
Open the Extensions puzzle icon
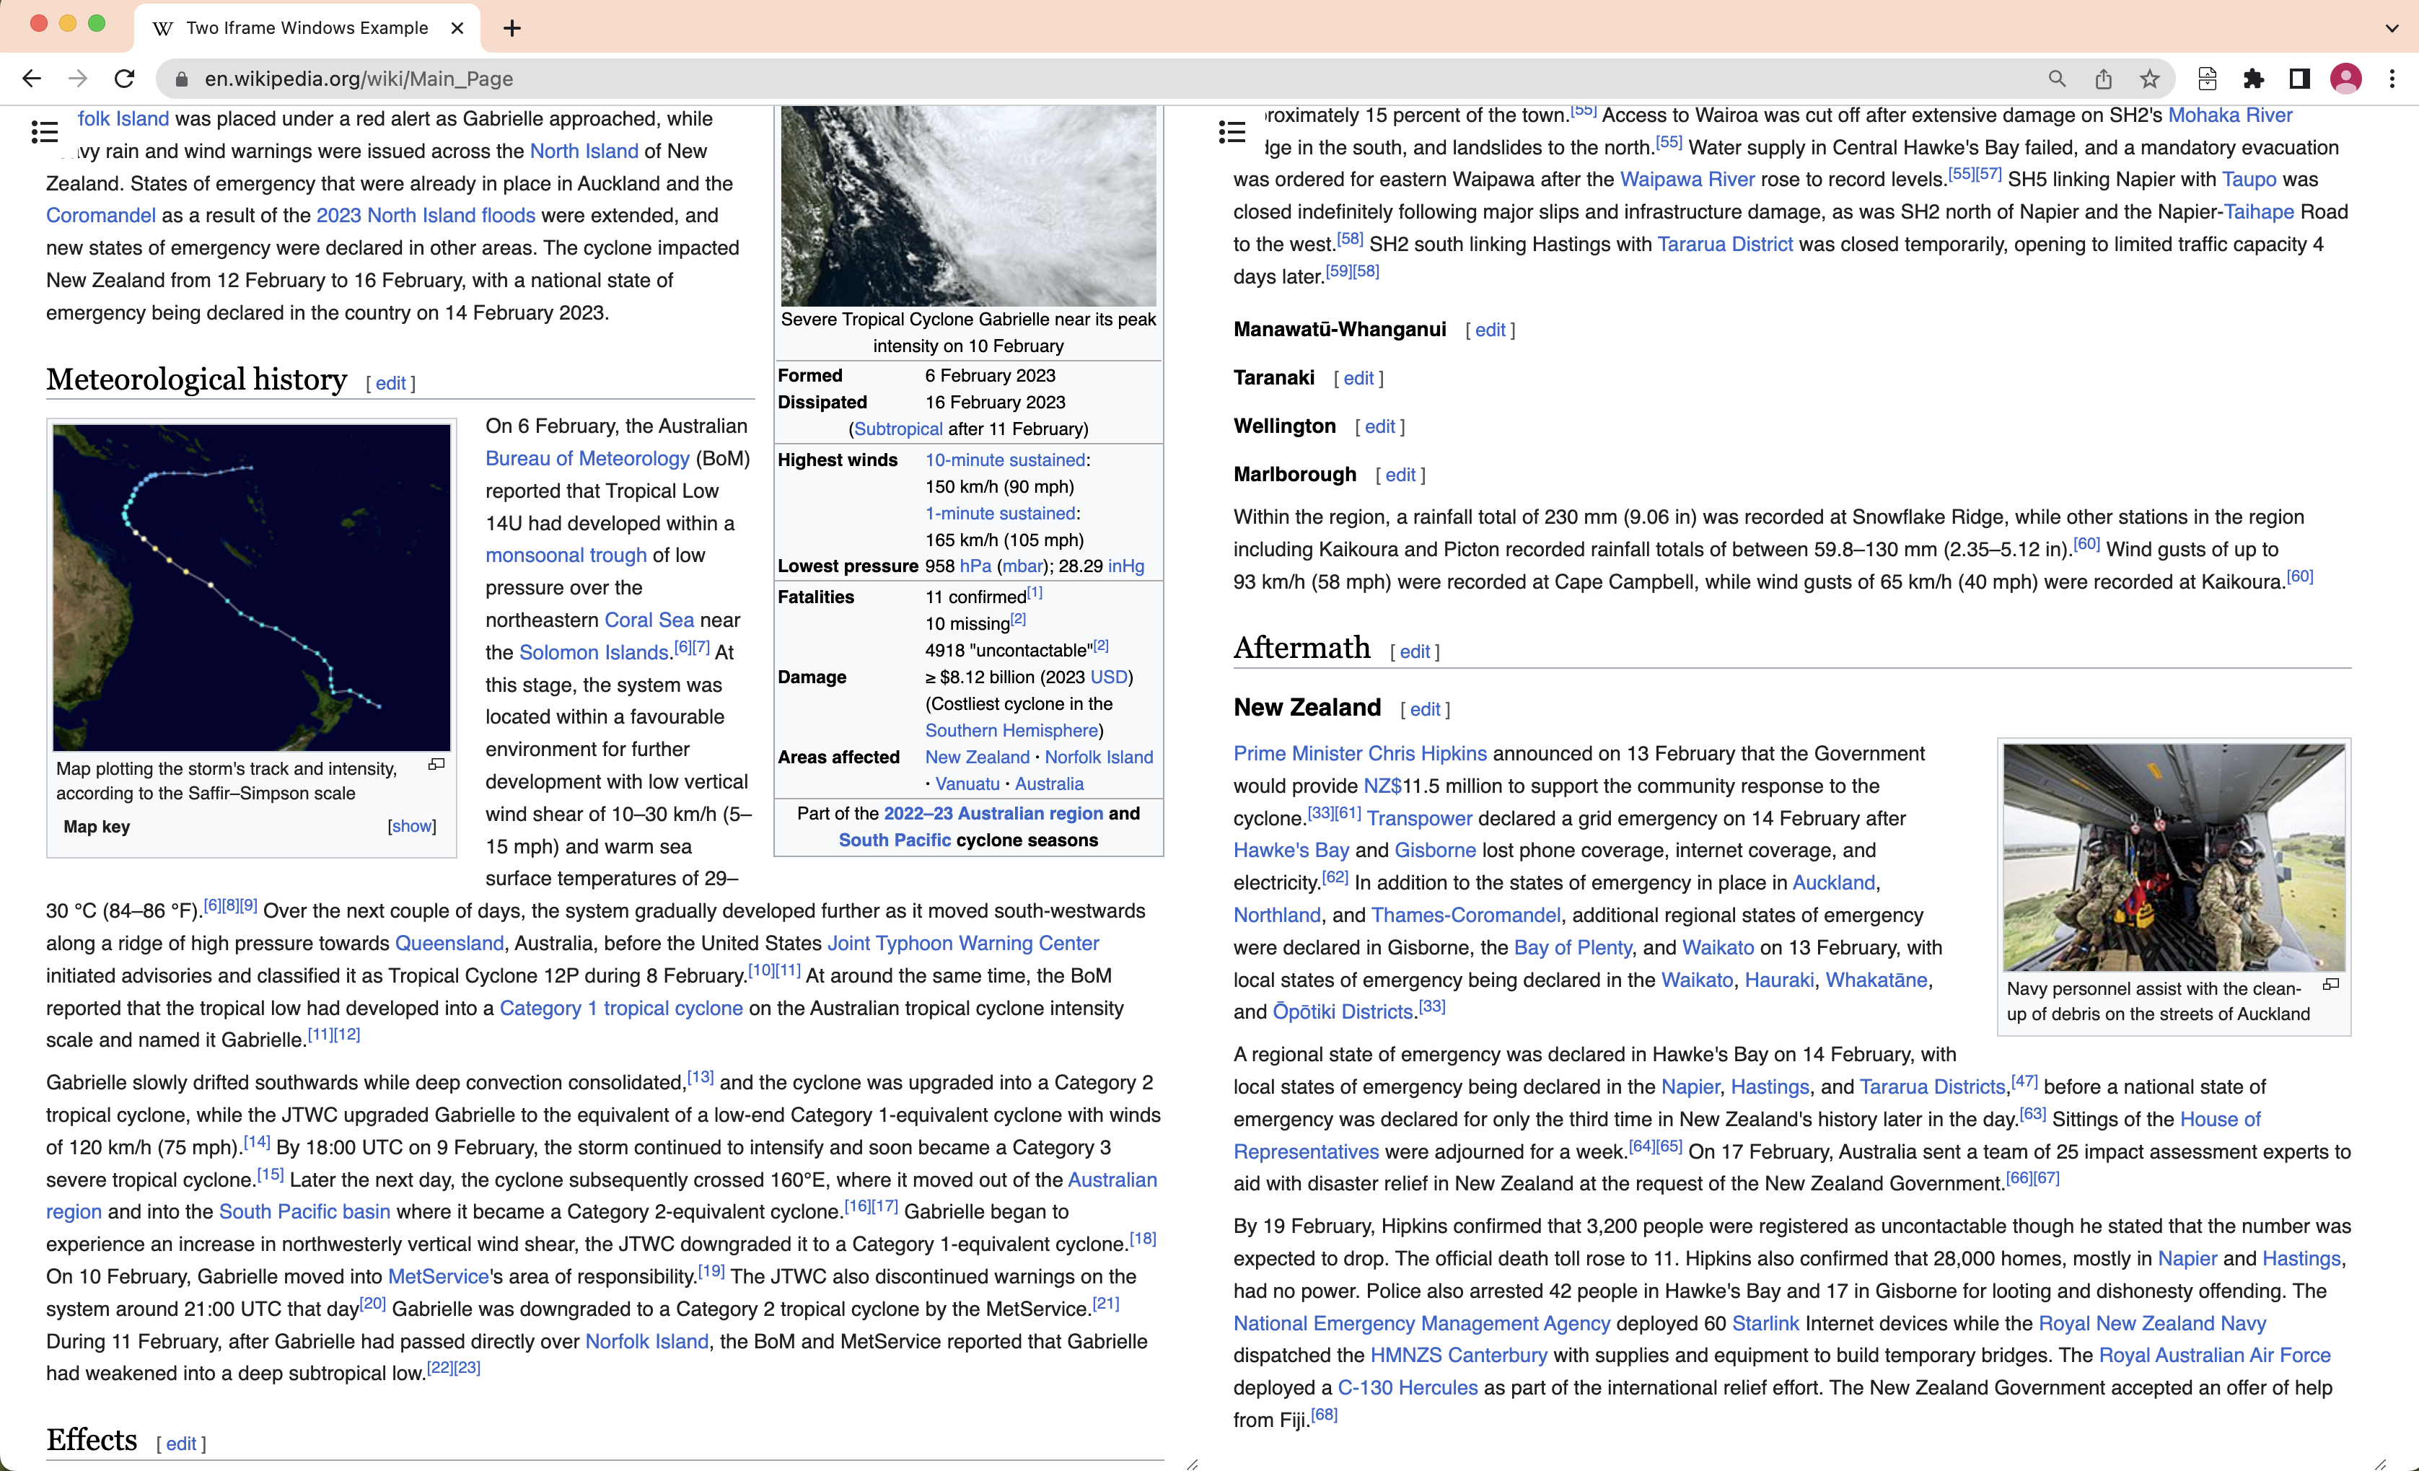pos(2253,79)
